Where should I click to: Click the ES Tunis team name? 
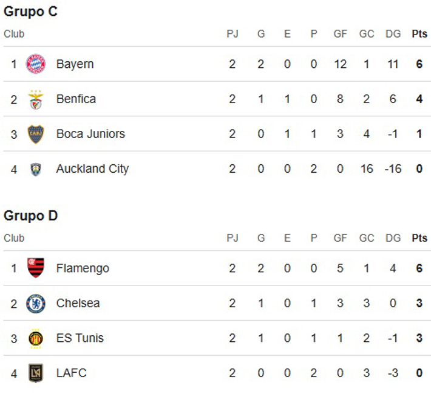tap(80, 338)
